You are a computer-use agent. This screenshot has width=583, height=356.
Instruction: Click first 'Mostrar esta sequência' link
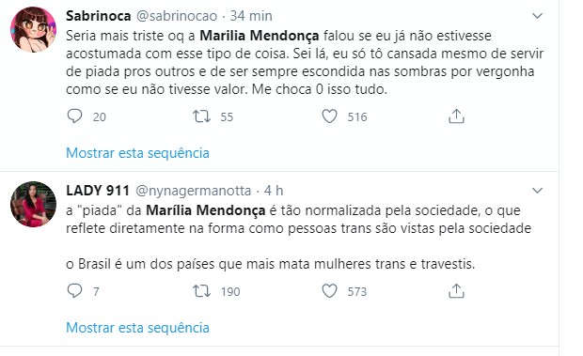(137, 153)
